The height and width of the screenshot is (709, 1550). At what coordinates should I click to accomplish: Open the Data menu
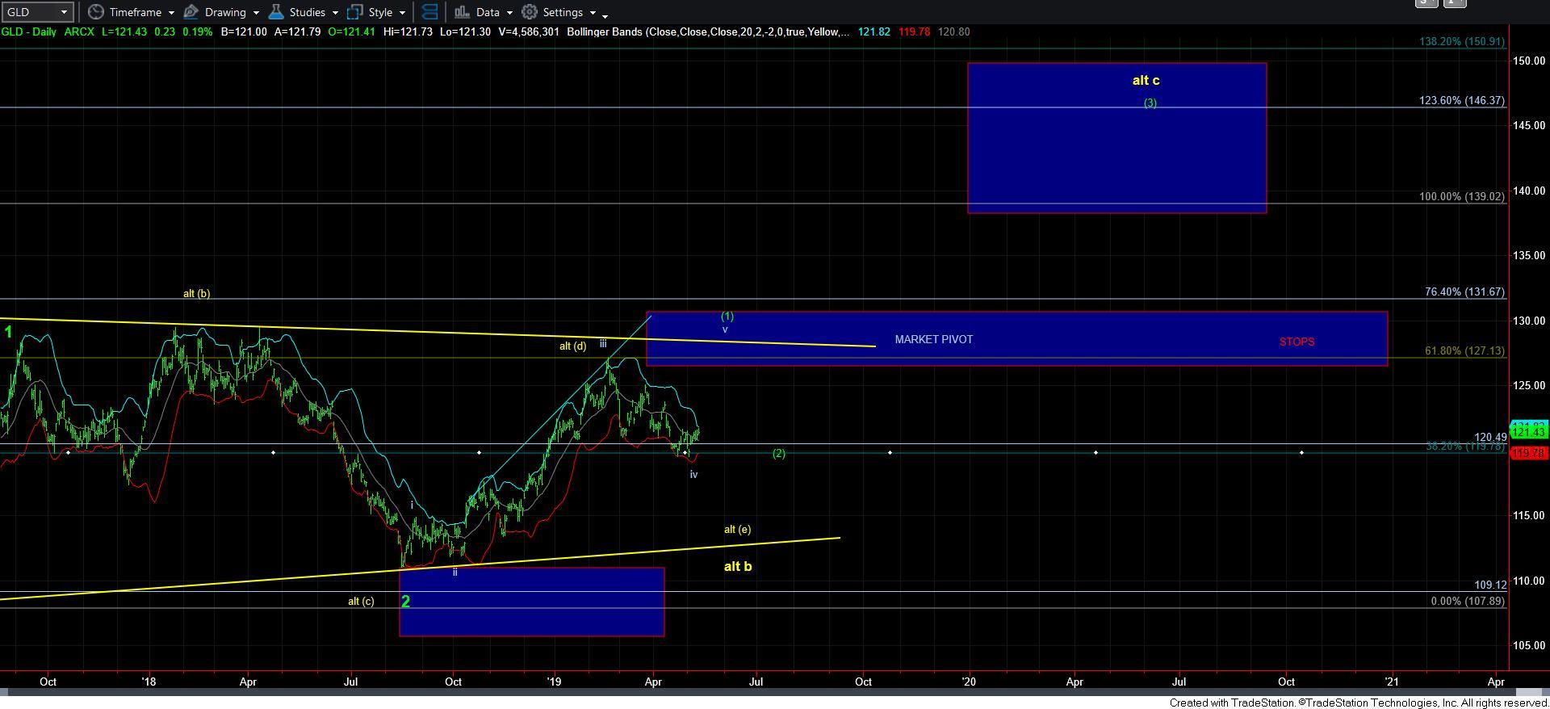coord(488,12)
